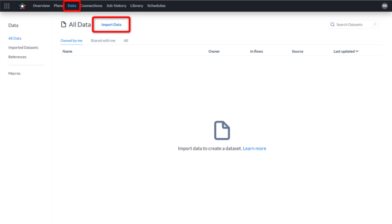Click the Dataprep logo icon
Viewport: 392px width, 224px height.
tap(22, 6)
